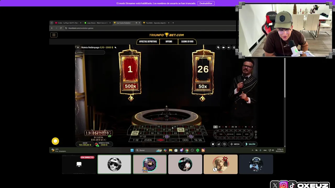Click the address bar URL triunfobet.com

[x=81, y=28]
